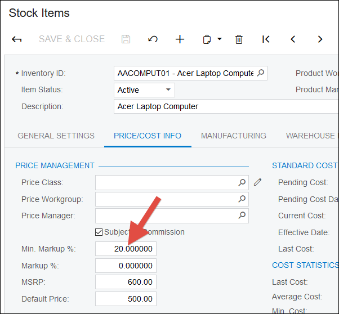Viewport: 339px width, 314px height.
Task: Go to first record icon
Action: point(266,39)
